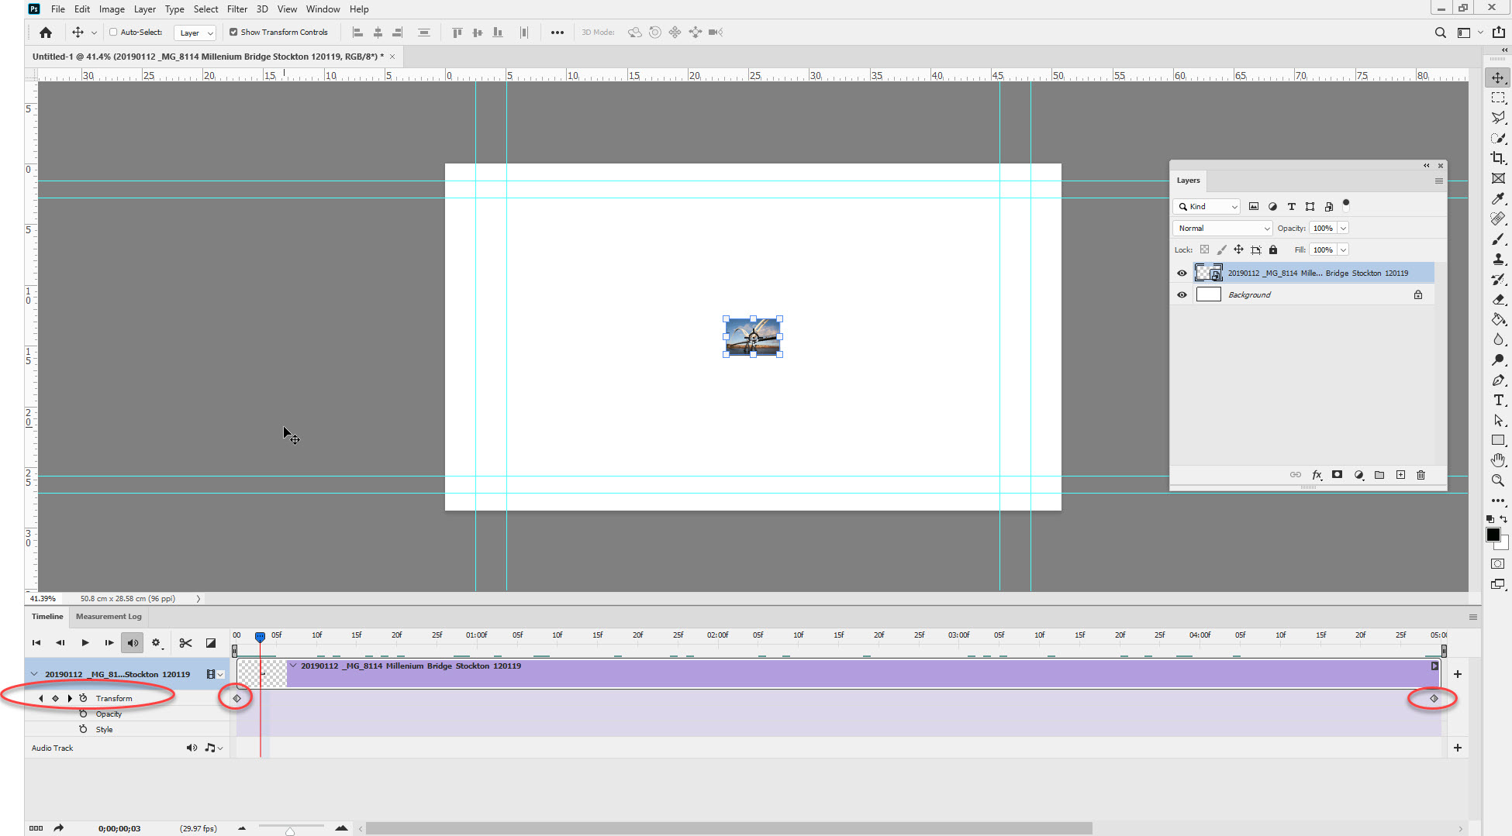Click the Share icon at top right
The height and width of the screenshot is (836, 1512).
[1499, 33]
